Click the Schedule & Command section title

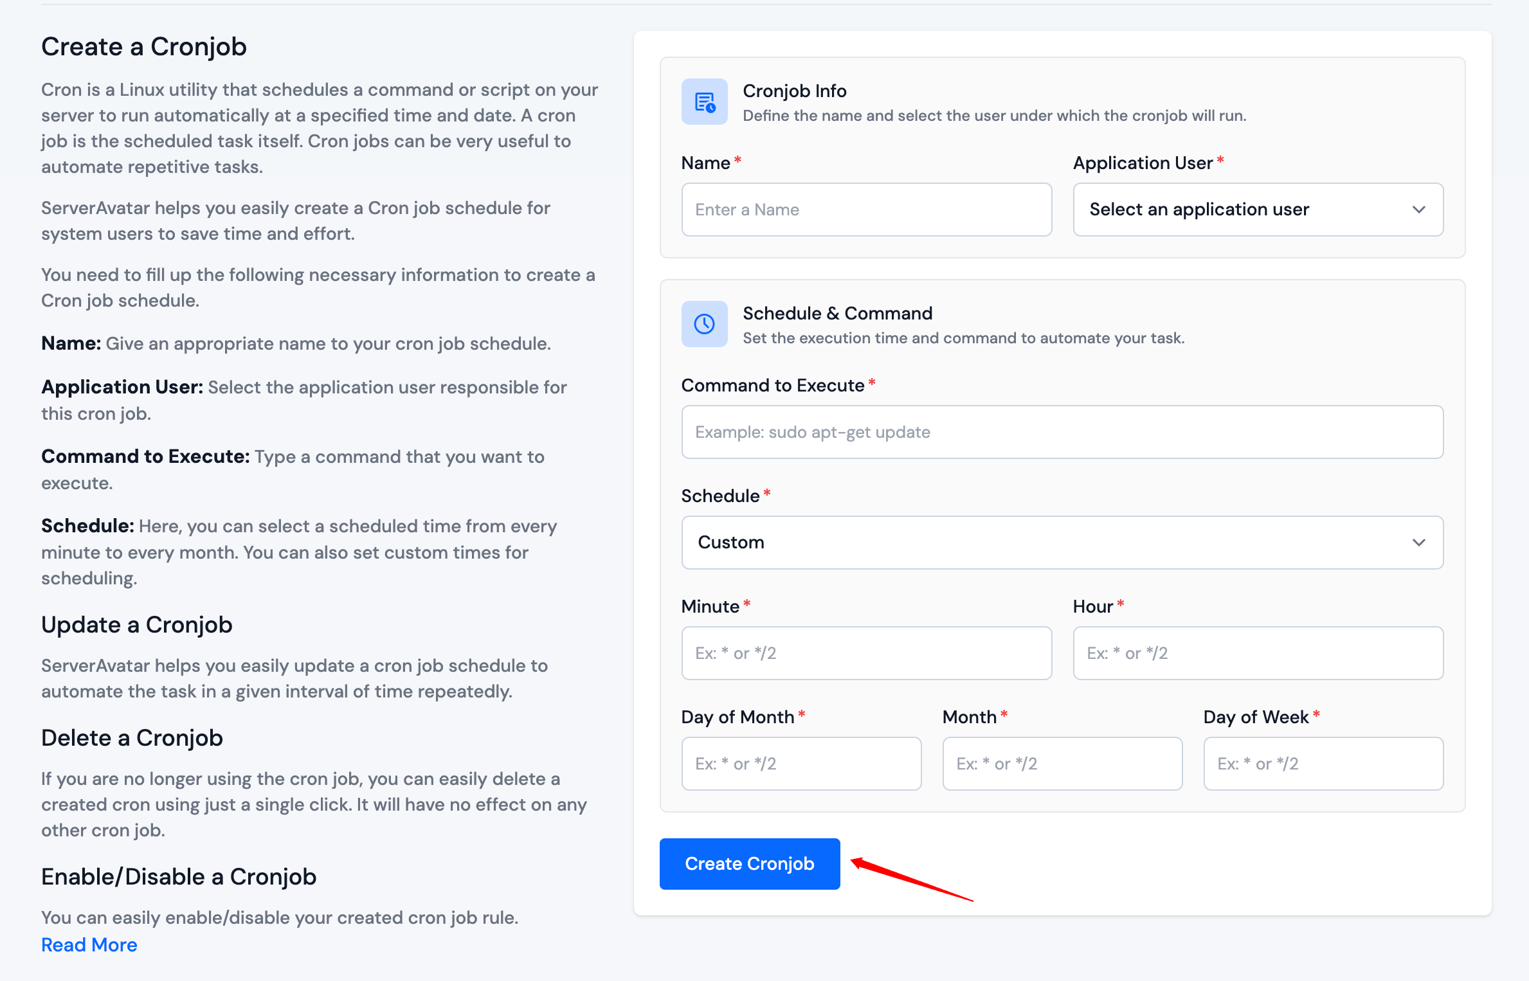(x=837, y=313)
